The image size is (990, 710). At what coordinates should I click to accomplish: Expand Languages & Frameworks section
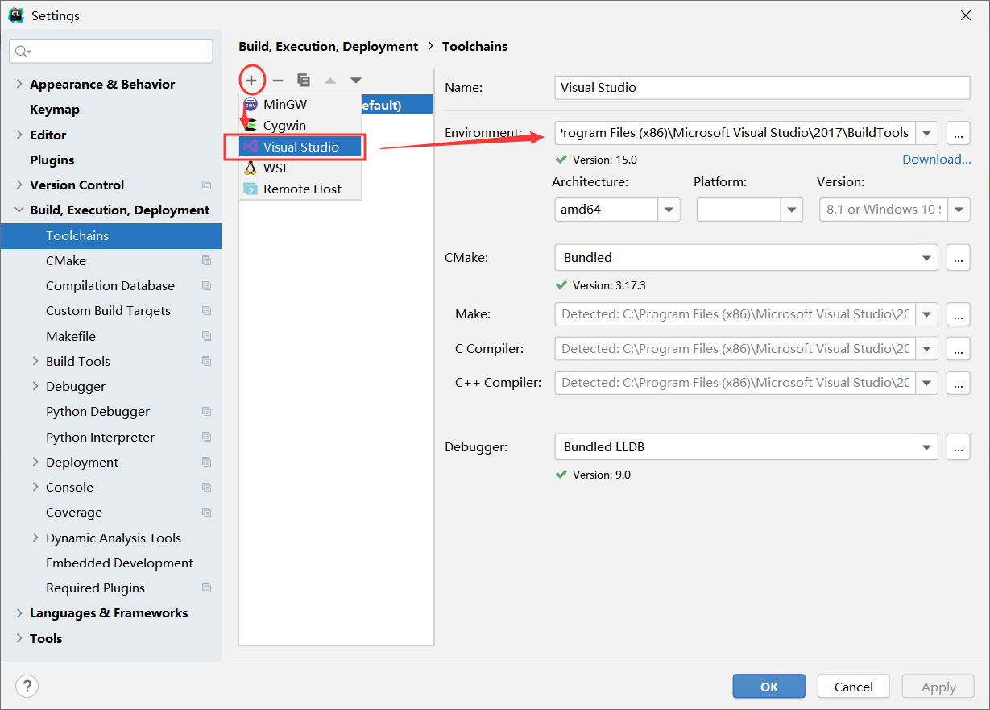click(19, 612)
